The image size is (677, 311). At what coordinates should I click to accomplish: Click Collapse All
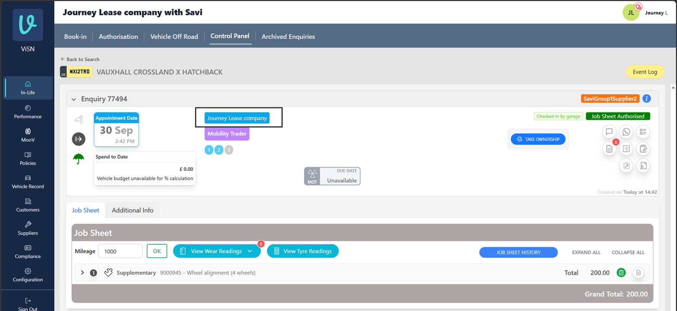click(x=628, y=252)
